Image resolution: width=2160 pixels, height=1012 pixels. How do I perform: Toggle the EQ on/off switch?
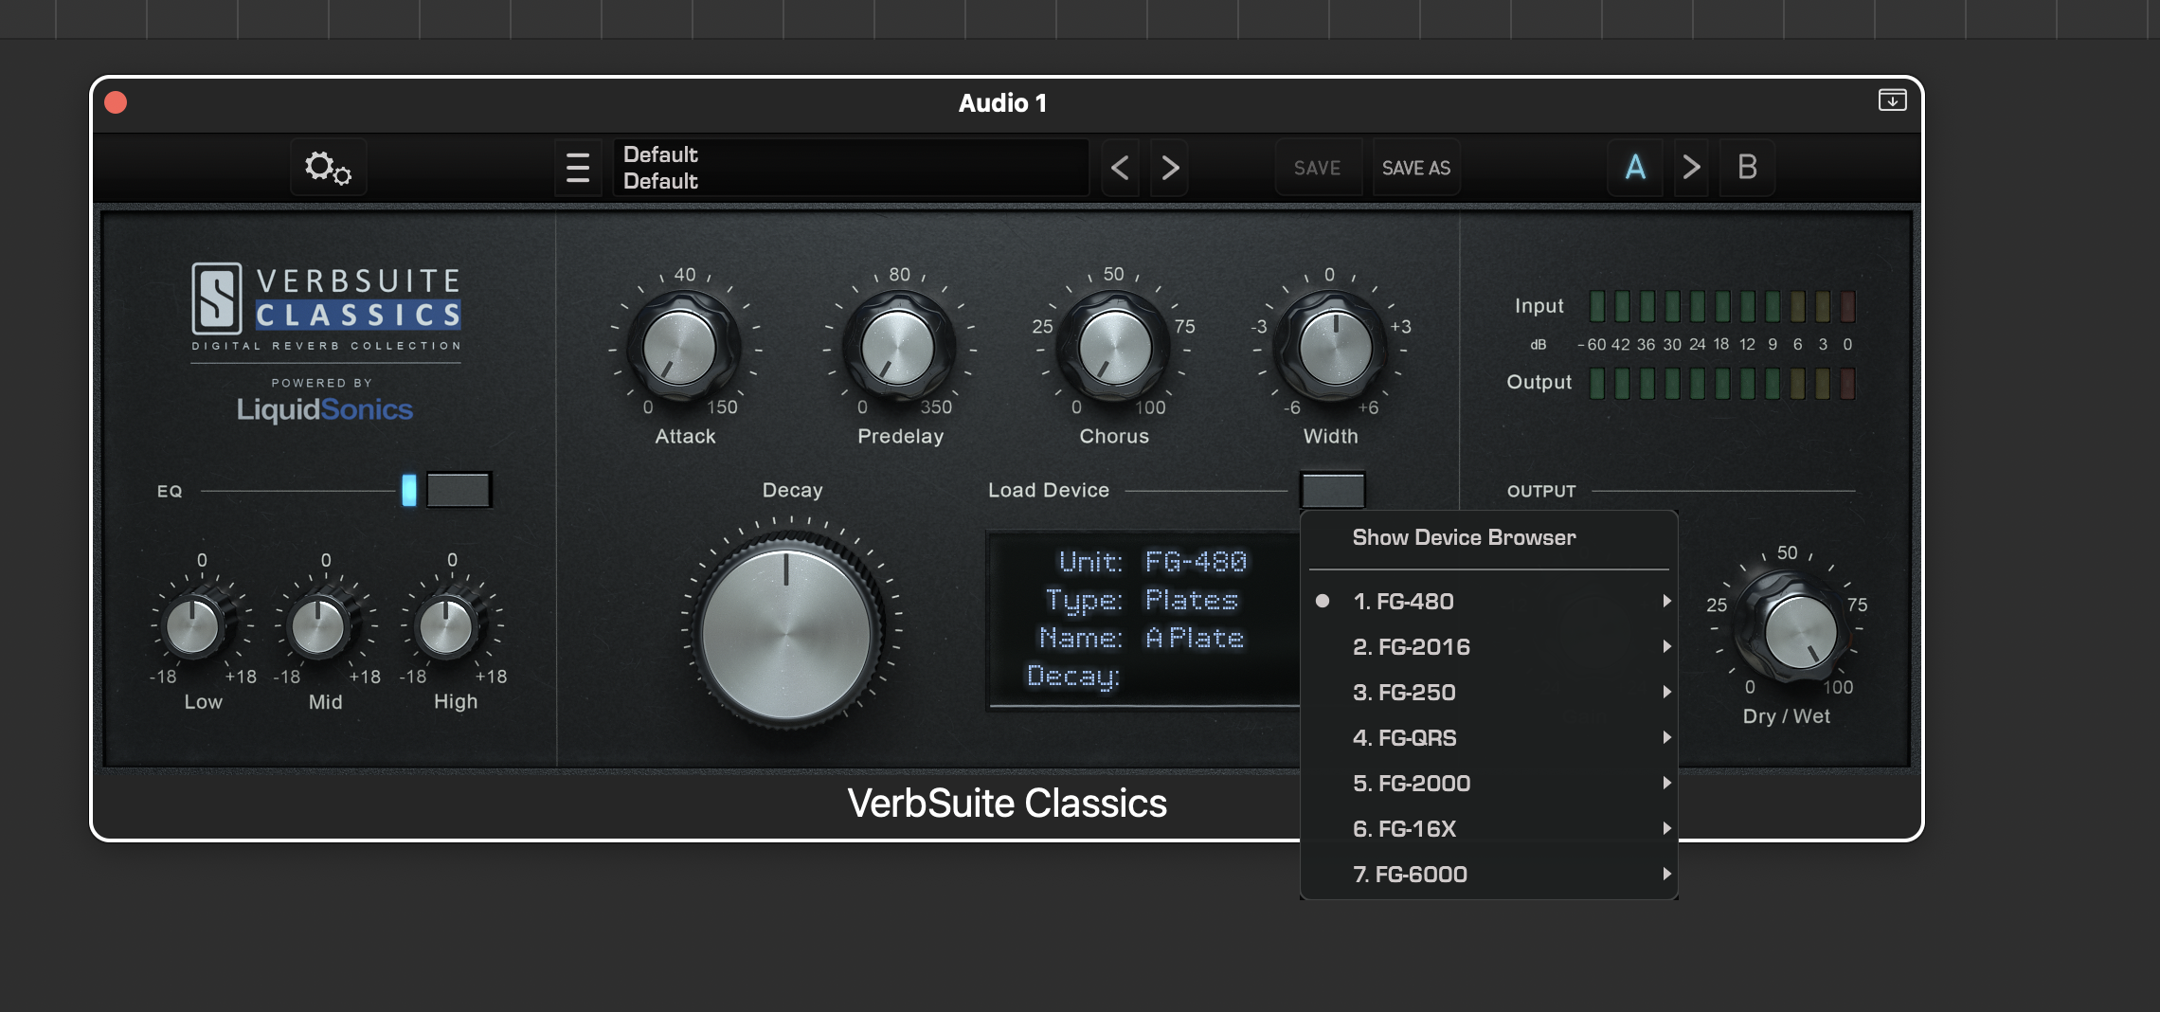pyautogui.click(x=459, y=490)
